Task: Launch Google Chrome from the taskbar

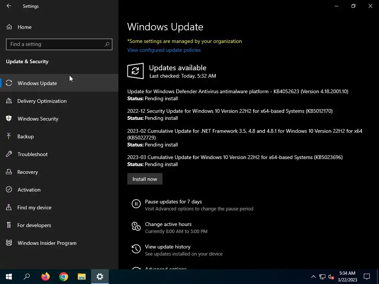Action: (x=64, y=277)
